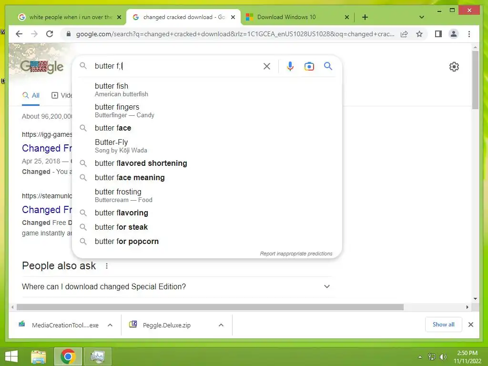
Task: Click the vertical scrollbar thumb
Action: tap(475, 80)
